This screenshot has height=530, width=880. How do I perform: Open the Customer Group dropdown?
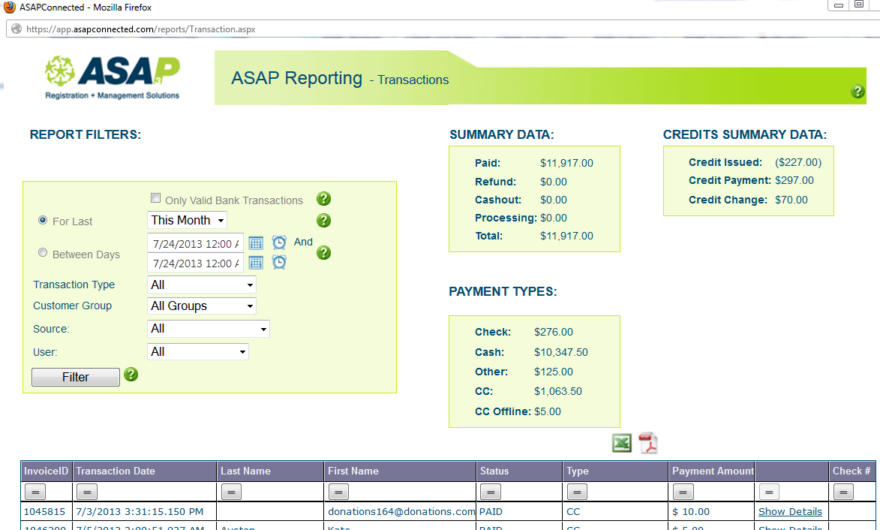point(202,306)
